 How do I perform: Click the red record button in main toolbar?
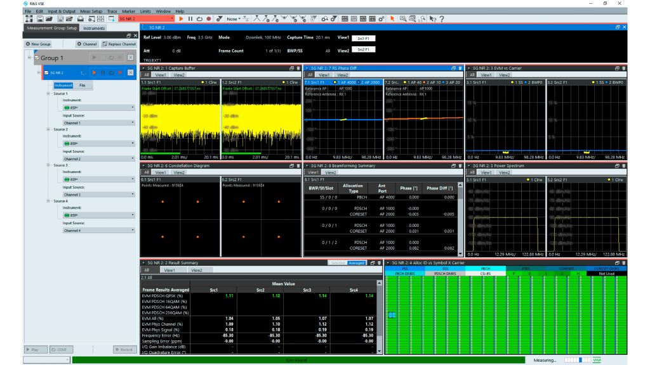[x=209, y=18]
